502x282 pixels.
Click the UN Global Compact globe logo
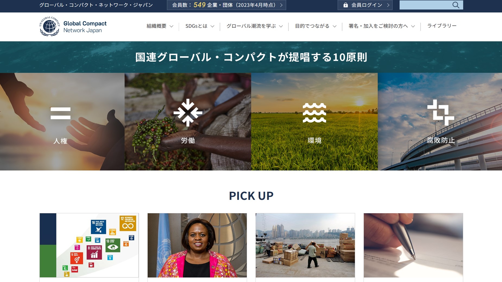(49, 26)
